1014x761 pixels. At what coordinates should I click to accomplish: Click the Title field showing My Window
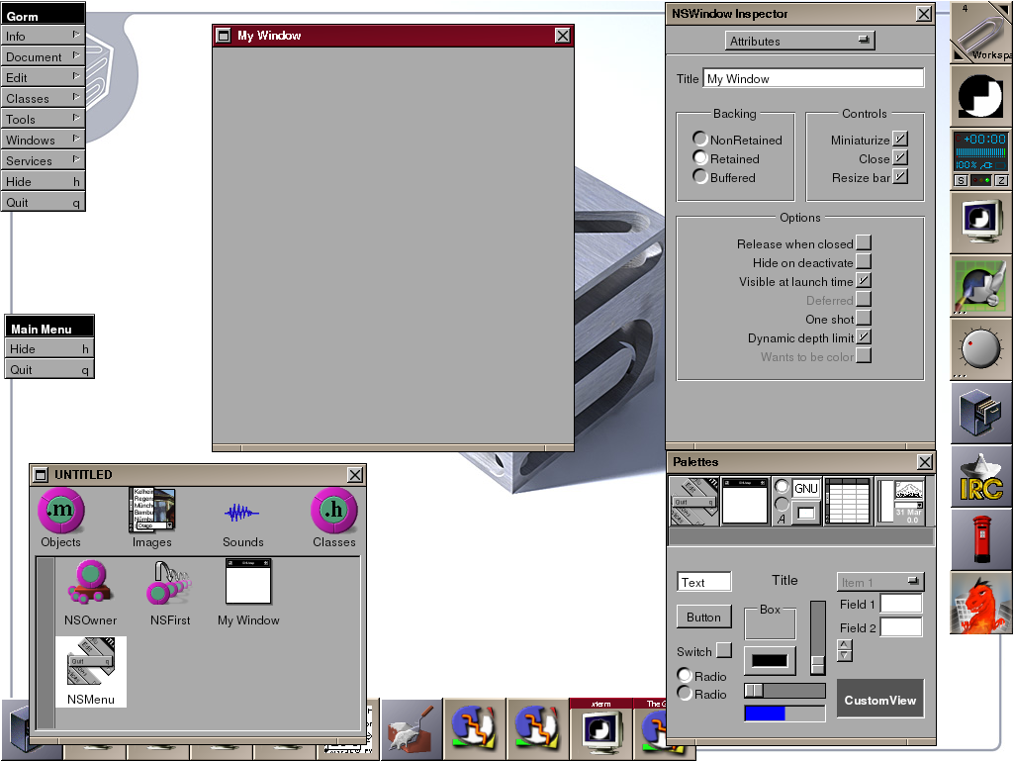[813, 77]
